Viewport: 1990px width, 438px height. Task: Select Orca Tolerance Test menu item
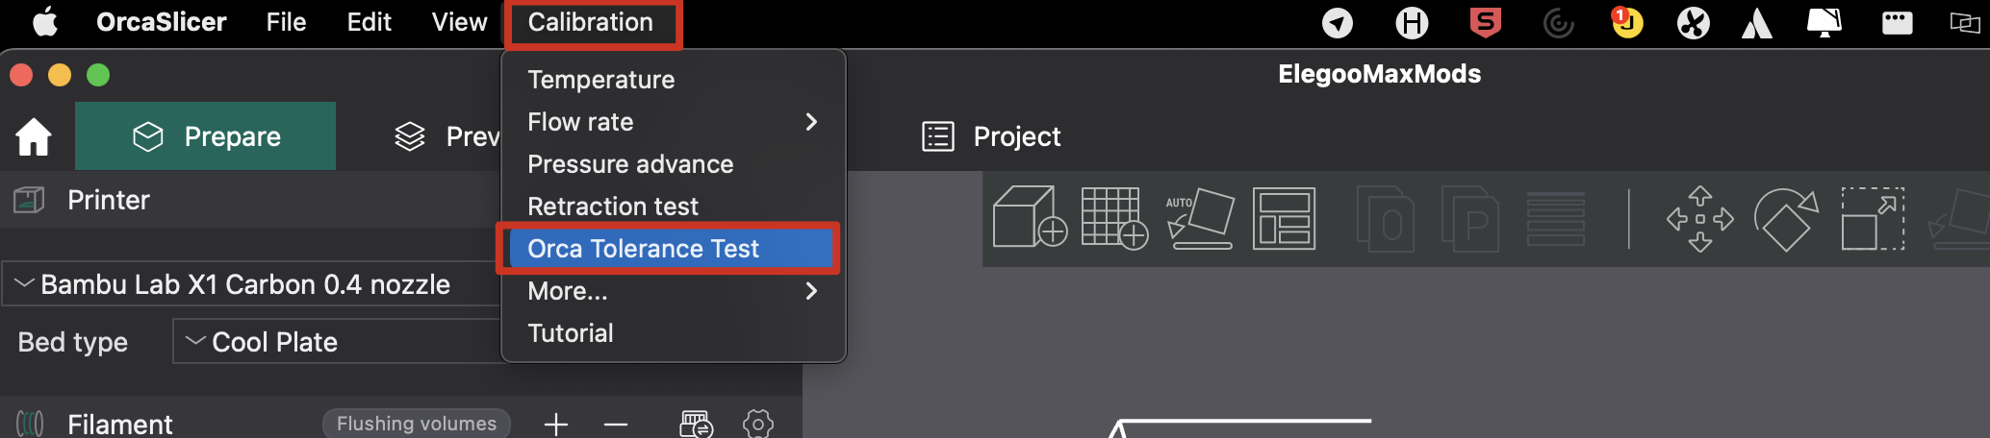643,249
